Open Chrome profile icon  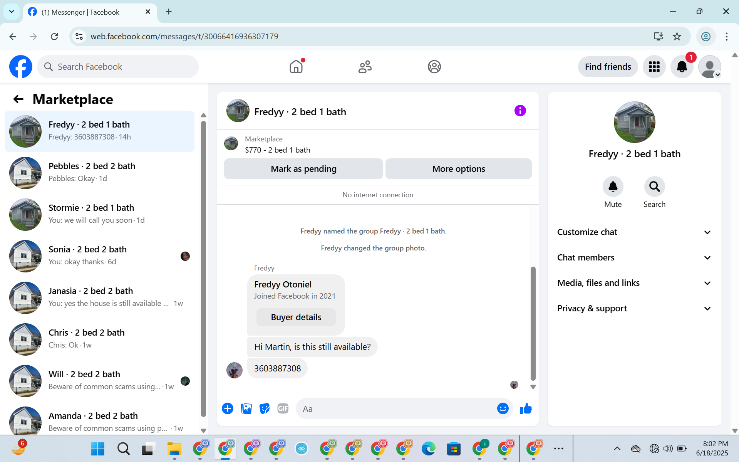pos(705,36)
